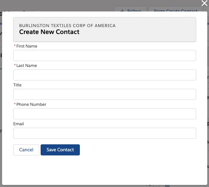This screenshot has width=209, height=187.
Task: Click the Burlington Textiles Corp account name
Action: point(67,26)
